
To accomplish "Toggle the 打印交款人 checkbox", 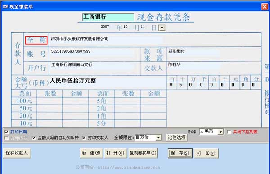I will (x=84, y=138).
